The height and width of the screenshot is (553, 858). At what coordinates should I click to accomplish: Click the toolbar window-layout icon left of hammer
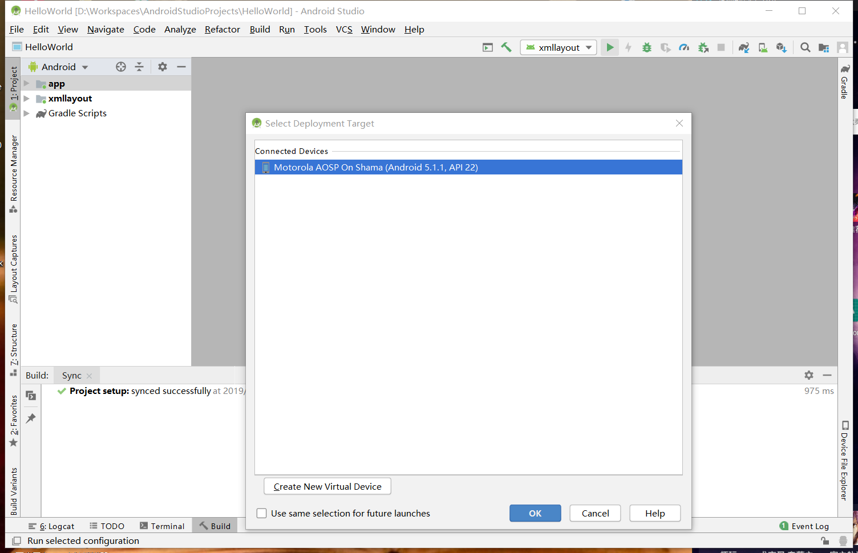[x=488, y=47]
